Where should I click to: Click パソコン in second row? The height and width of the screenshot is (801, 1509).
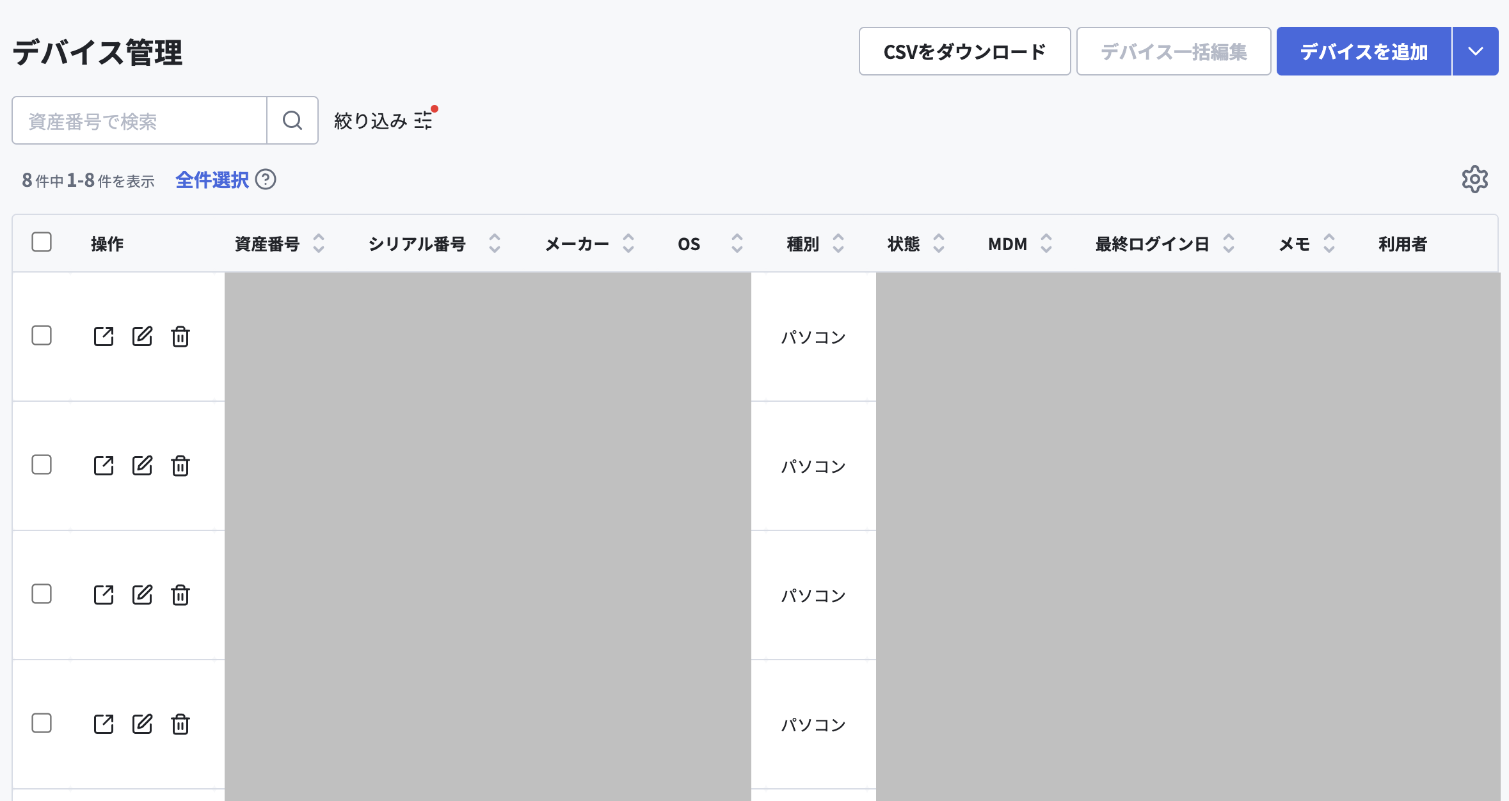[x=813, y=466]
